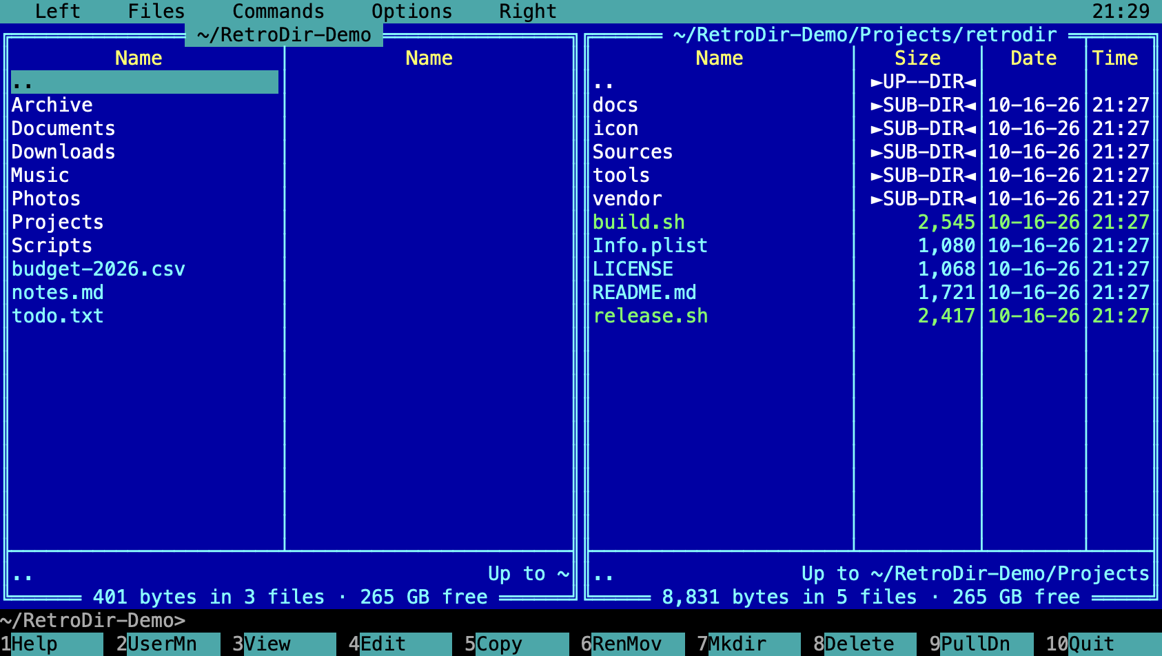Click the 10Quit function key

[1103, 644]
